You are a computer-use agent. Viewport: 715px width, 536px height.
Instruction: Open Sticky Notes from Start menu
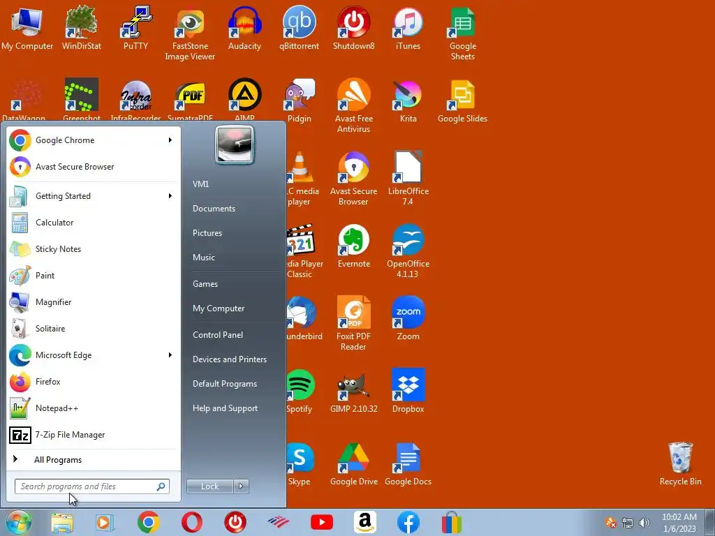tap(93, 249)
